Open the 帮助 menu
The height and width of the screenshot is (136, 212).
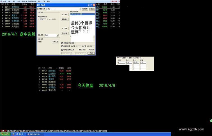coord(49,1)
